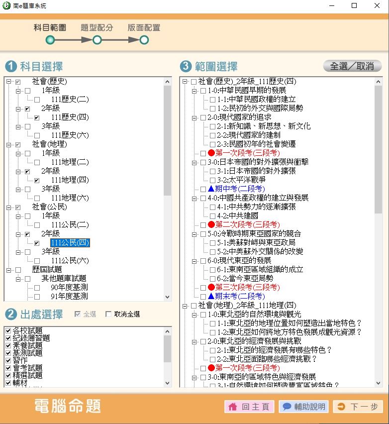Click the red circle icon beside 第二次段考(三段考)
Screen dimensions: 389x424
pos(211,224)
